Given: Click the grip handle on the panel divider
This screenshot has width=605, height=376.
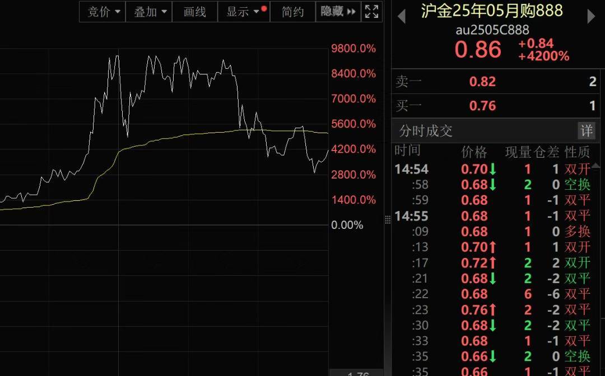Looking at the screenshot, I should pos(389,220).
